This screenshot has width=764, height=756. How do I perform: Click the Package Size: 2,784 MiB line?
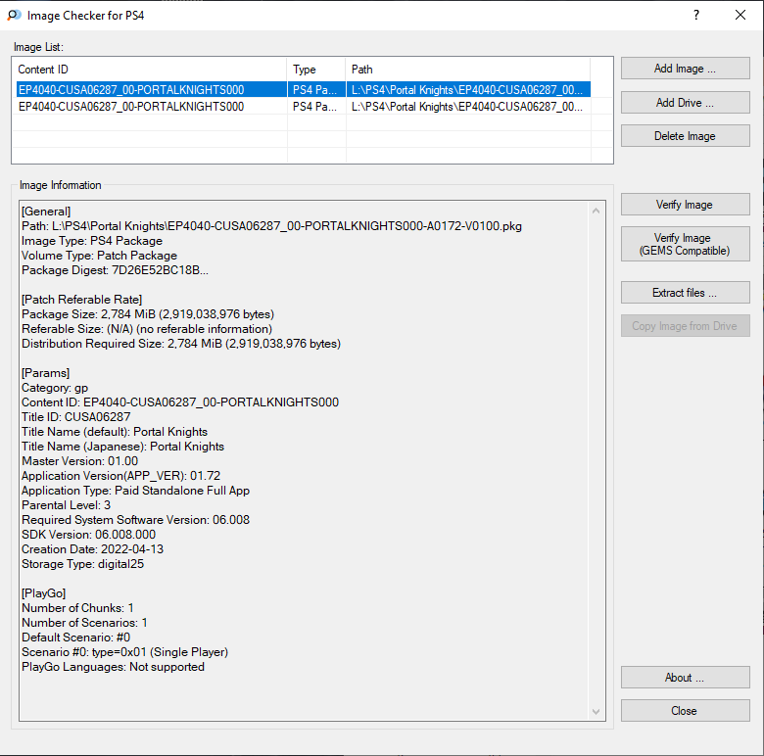(x=148, y=314)
